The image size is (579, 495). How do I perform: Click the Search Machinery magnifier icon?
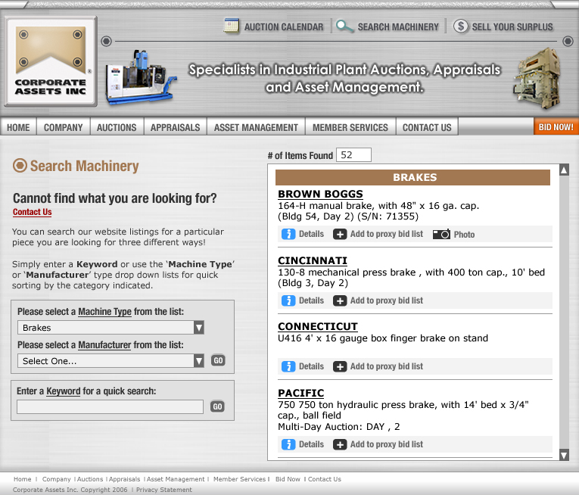345,26
